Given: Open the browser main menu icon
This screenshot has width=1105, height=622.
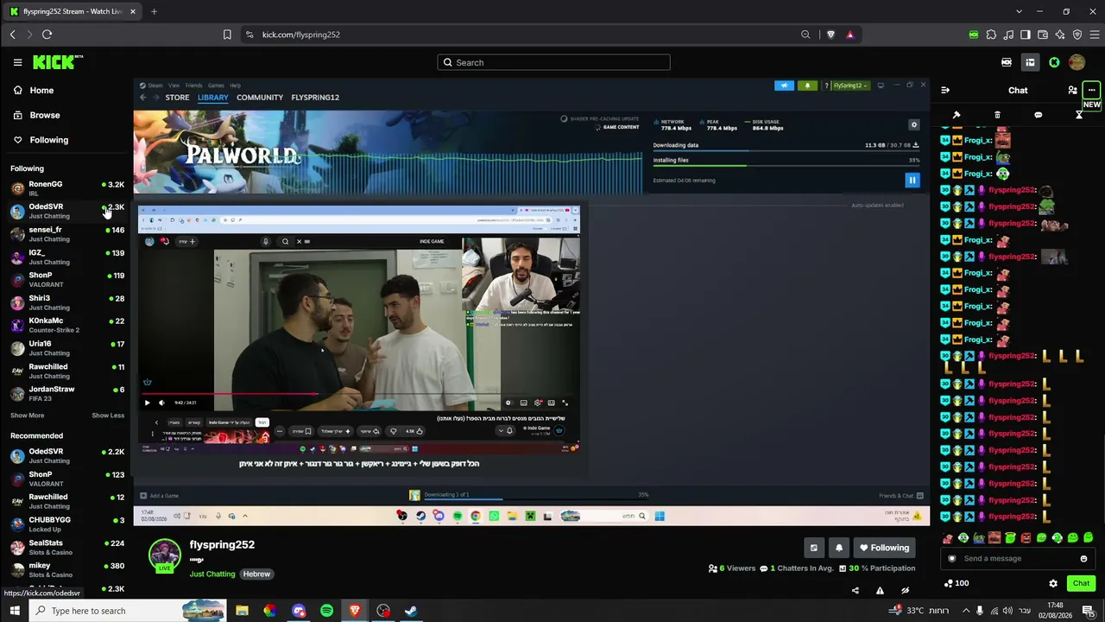Looking at the screenshot, I should point(1094,35).
